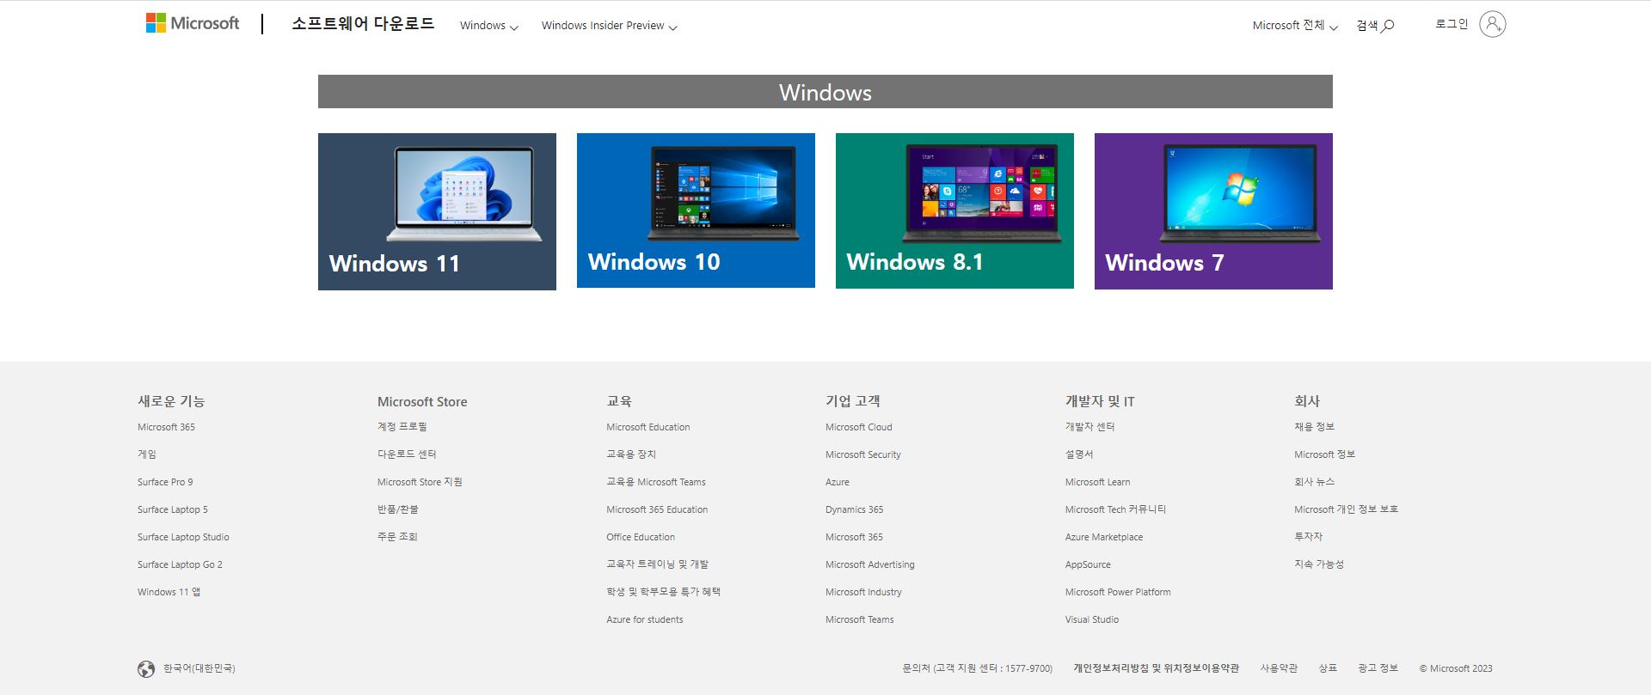Open the Visual Studio link

[x=1092, y=619]
